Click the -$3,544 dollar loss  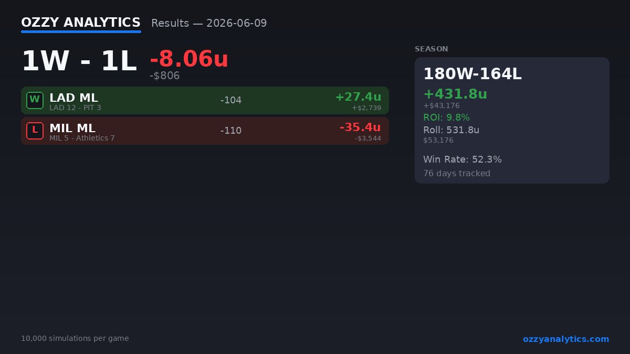(368, 138)
